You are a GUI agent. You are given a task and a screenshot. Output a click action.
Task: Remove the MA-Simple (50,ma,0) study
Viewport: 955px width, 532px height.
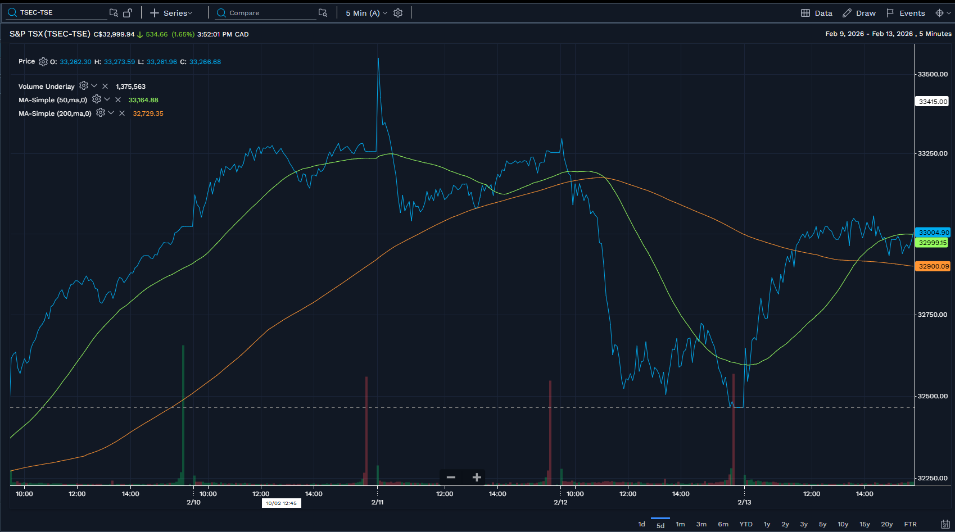pyautogui.click(x=118, y=99)
